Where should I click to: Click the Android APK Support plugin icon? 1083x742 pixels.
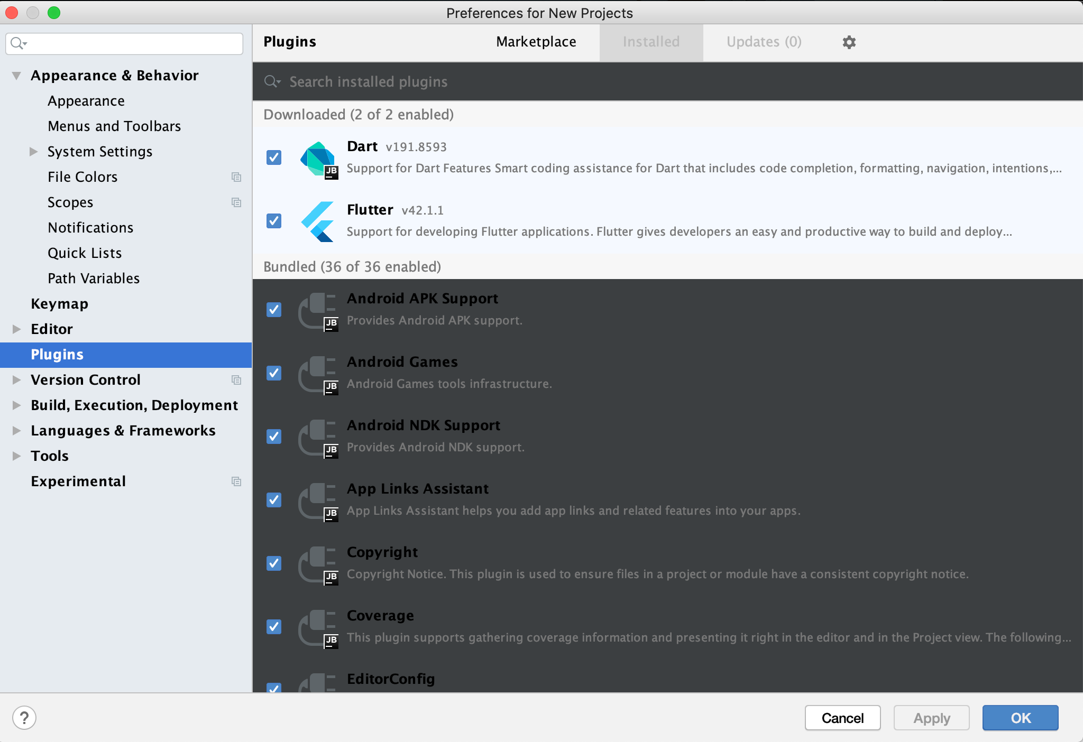[318, 311]
